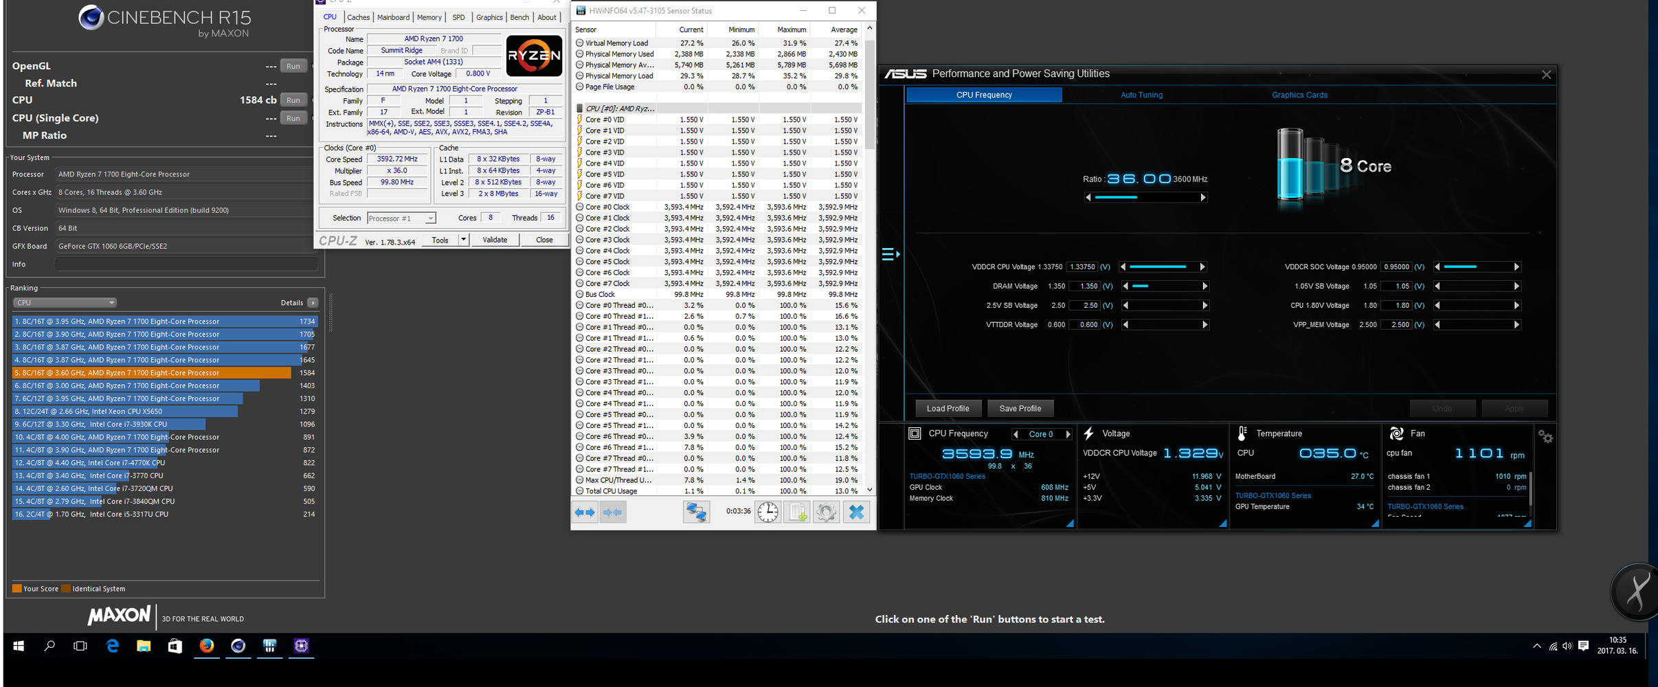Open Microsoft Store from taskbar
Viewport: 1658px width, 687px height.
175,646
